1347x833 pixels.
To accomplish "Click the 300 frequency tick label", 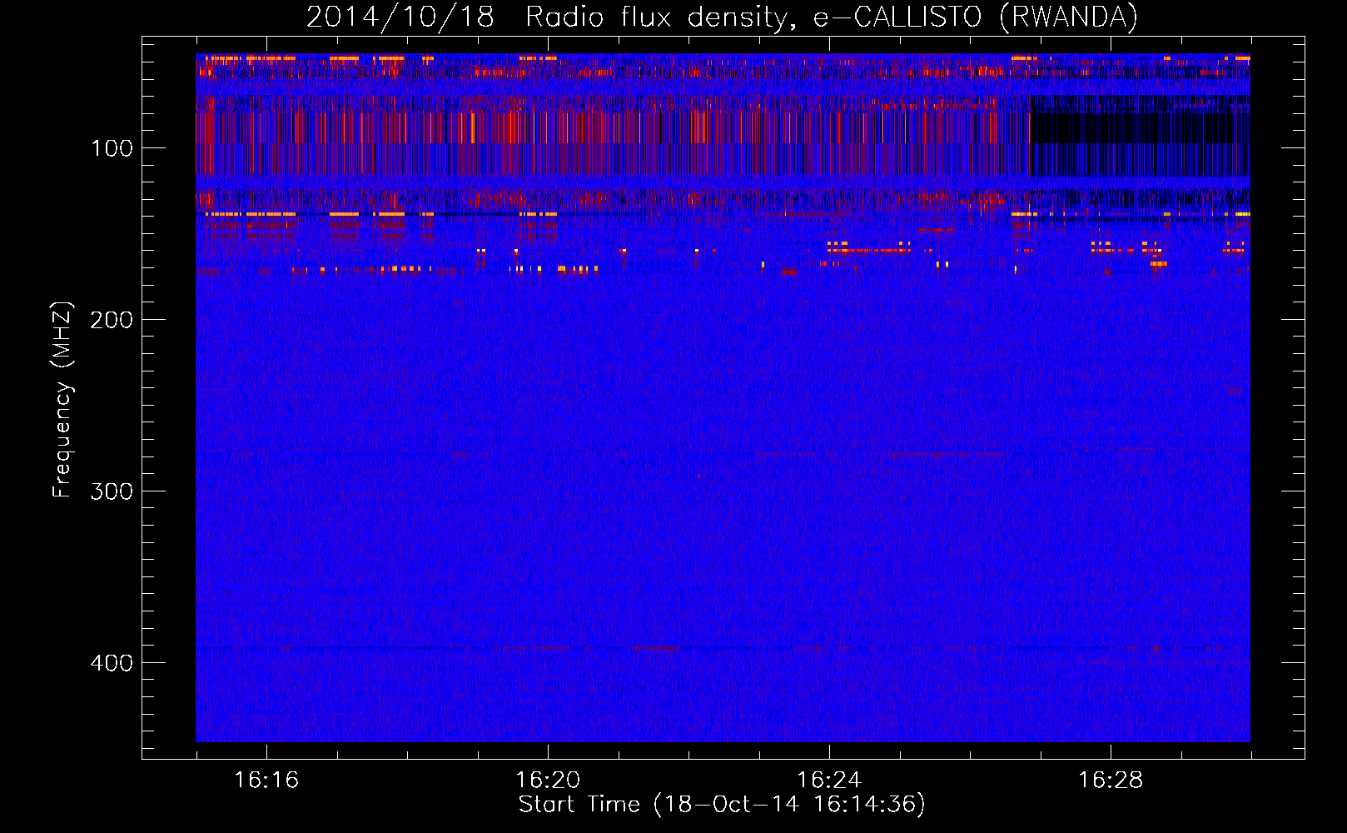I will click(x=112, y=491).
